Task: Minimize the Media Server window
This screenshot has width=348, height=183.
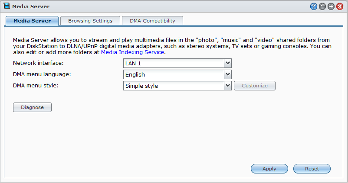Action: (322, 6)
